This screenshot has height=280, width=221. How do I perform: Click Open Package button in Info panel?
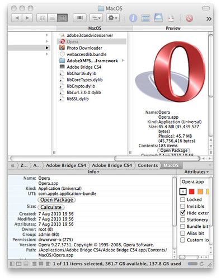coord(57,200)
